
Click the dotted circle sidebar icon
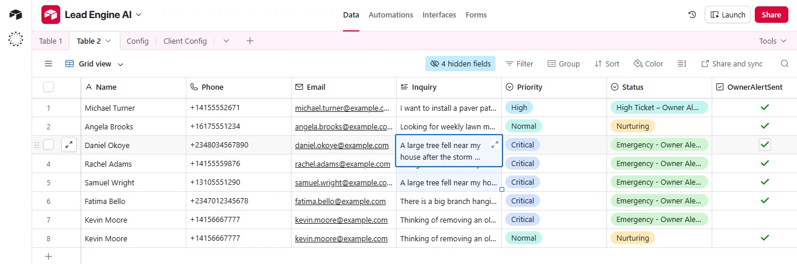pyautogui.click(x=16, y=39)
